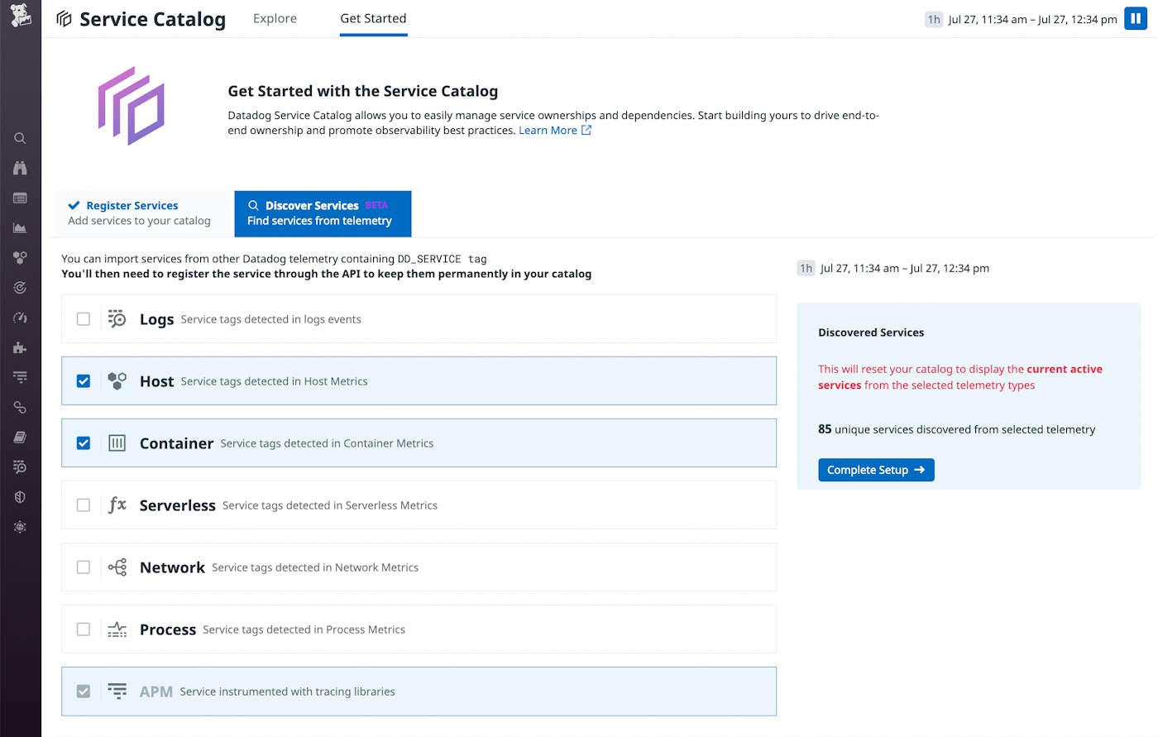Click the Container row icon
The width and height of the screenshot is (1158, 737).
point(117,443)
